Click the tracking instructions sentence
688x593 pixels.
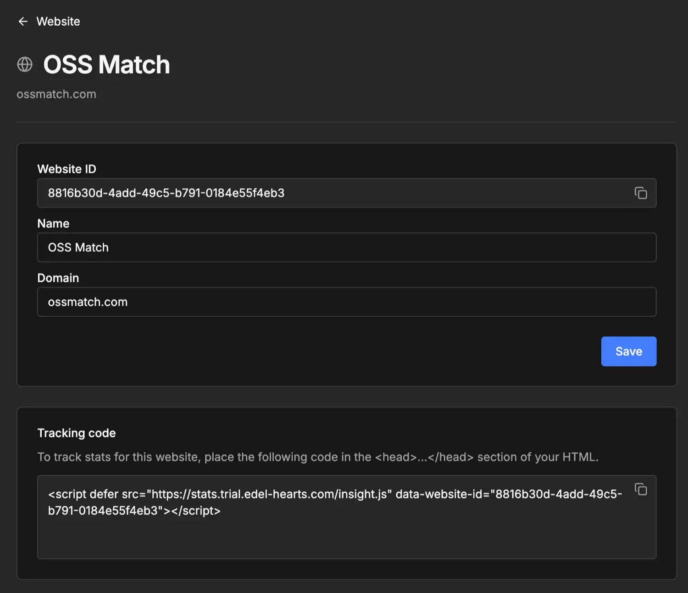pyautogui.click(x=318, y=457)
